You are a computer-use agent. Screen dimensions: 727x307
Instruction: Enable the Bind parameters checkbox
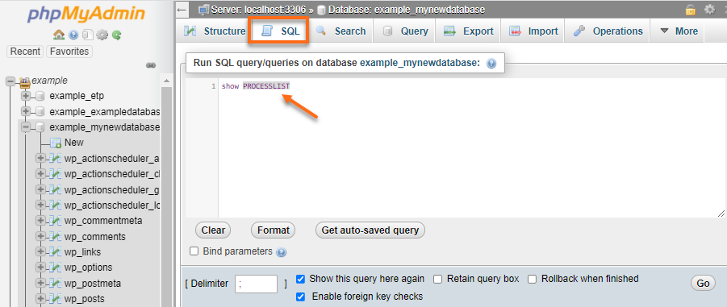tap(194, 251)
